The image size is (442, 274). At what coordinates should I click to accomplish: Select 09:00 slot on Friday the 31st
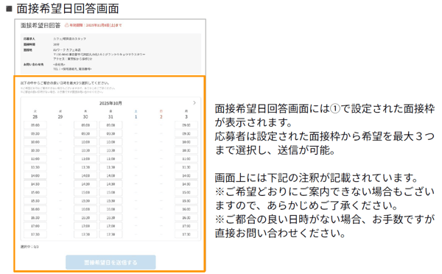tap(110, 125)
